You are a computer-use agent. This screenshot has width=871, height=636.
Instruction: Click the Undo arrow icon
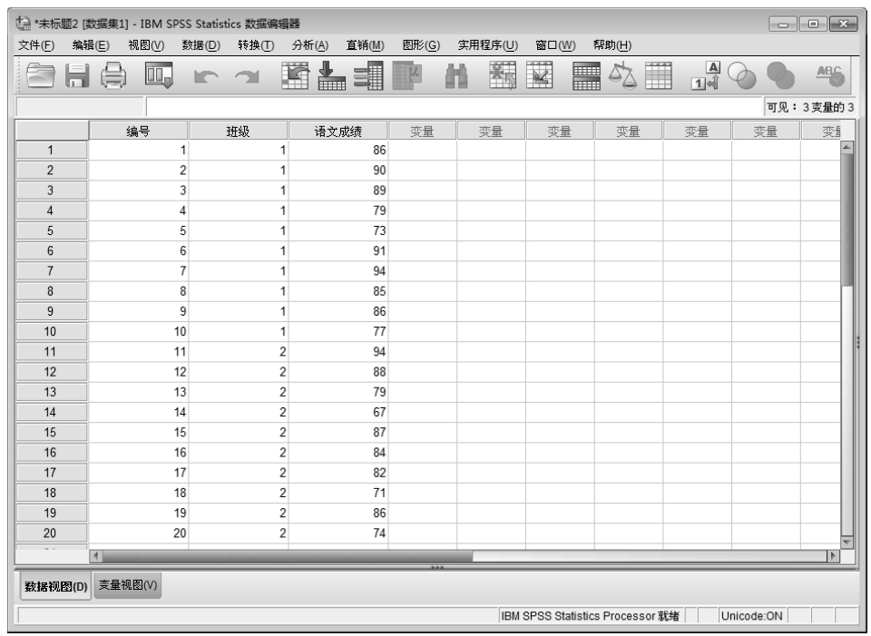tap(206, 76)
